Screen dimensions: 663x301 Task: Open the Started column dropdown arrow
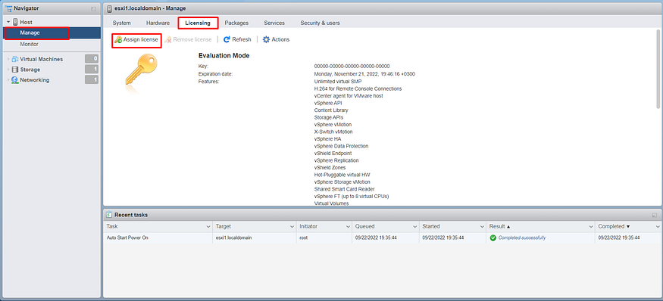click(x=482, y=227)
